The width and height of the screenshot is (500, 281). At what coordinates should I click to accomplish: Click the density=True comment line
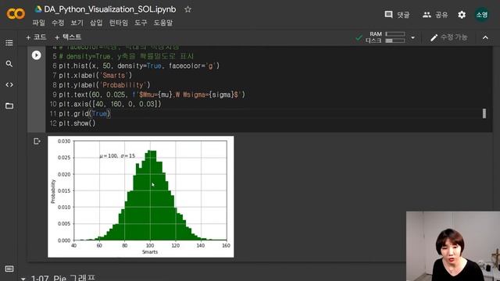coord(127,56)
